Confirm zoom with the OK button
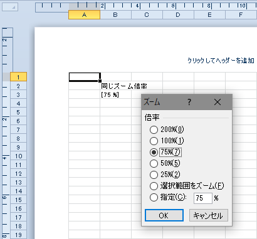This screenshot has height=239, width=257. click(x=164, y=215)
